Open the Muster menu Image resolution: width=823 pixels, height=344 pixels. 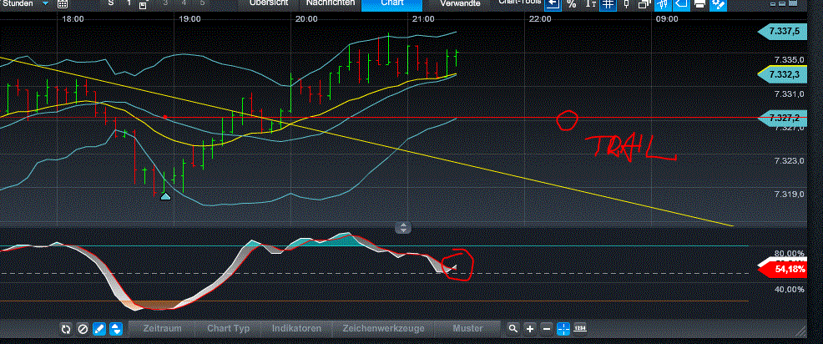click(467, 328)
